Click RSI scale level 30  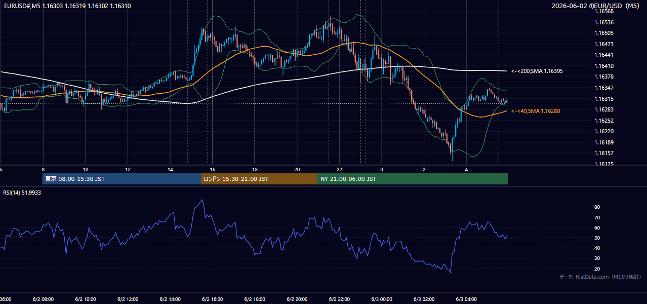597,258
